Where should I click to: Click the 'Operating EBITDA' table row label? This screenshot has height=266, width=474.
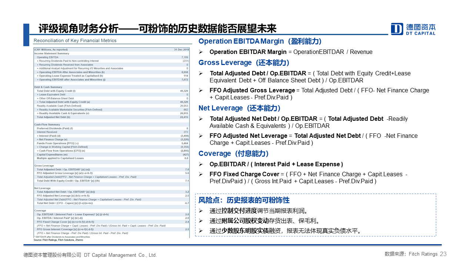(47, 57)
